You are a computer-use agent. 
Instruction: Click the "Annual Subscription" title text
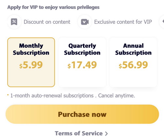point(133,49)
